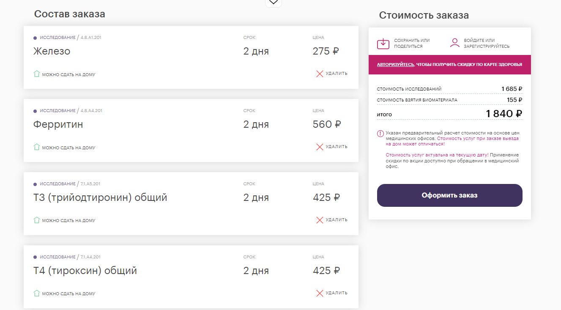The width and height of the screenshot is (561, 310).
Task: Click the Авторизуйтесь link in pink banner
Action: click(395, 65)
